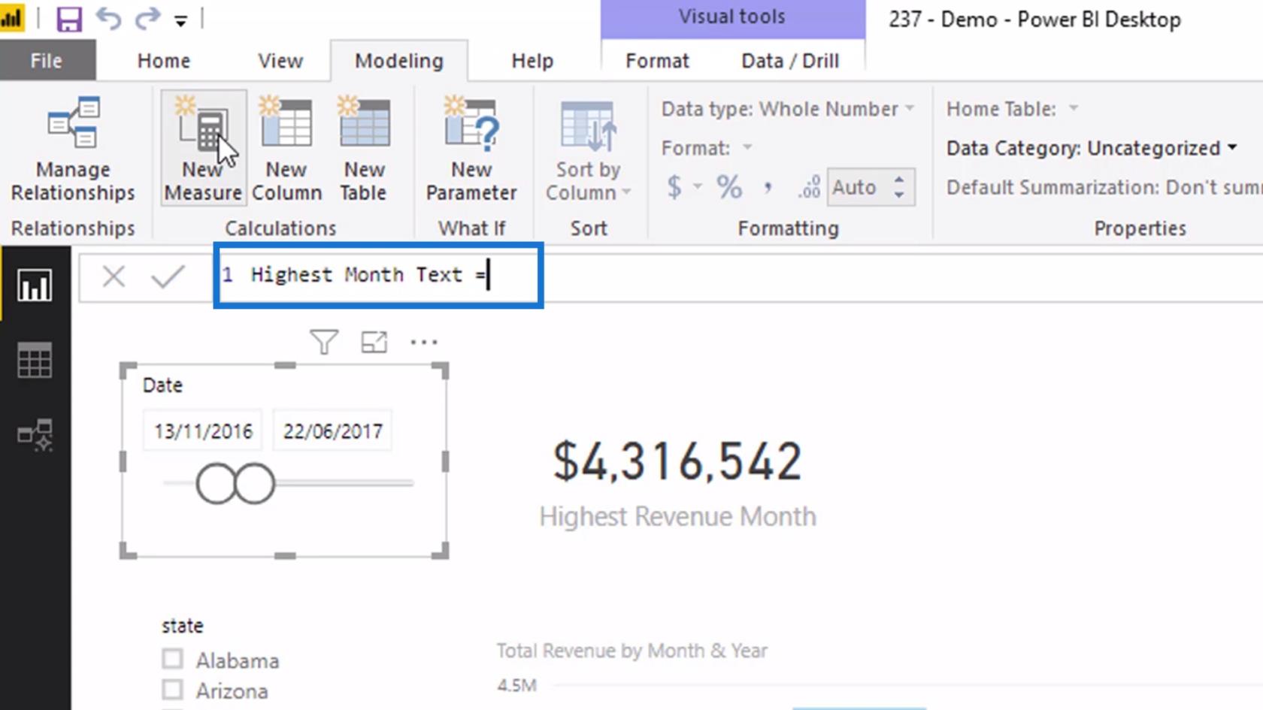Increase decimal places with up stepper
The height and width of the screenshot is (710, 1263).
coord(899,179)
